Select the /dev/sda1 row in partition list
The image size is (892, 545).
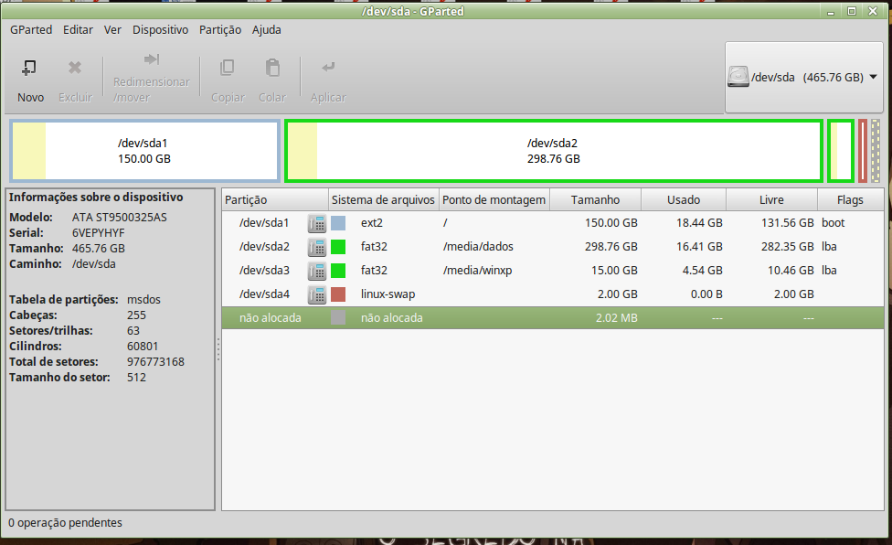[552, 223]
